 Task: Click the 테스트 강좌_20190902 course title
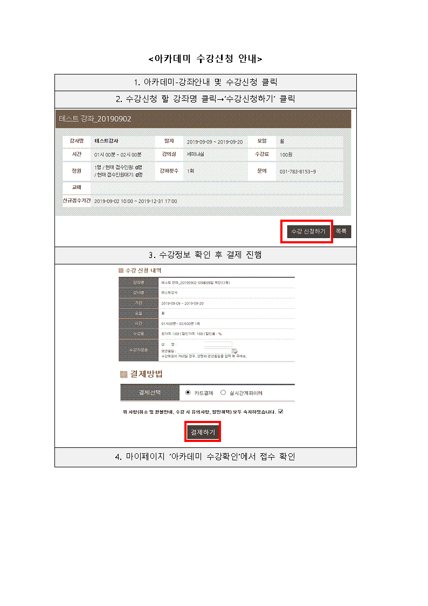click(95, 119)
